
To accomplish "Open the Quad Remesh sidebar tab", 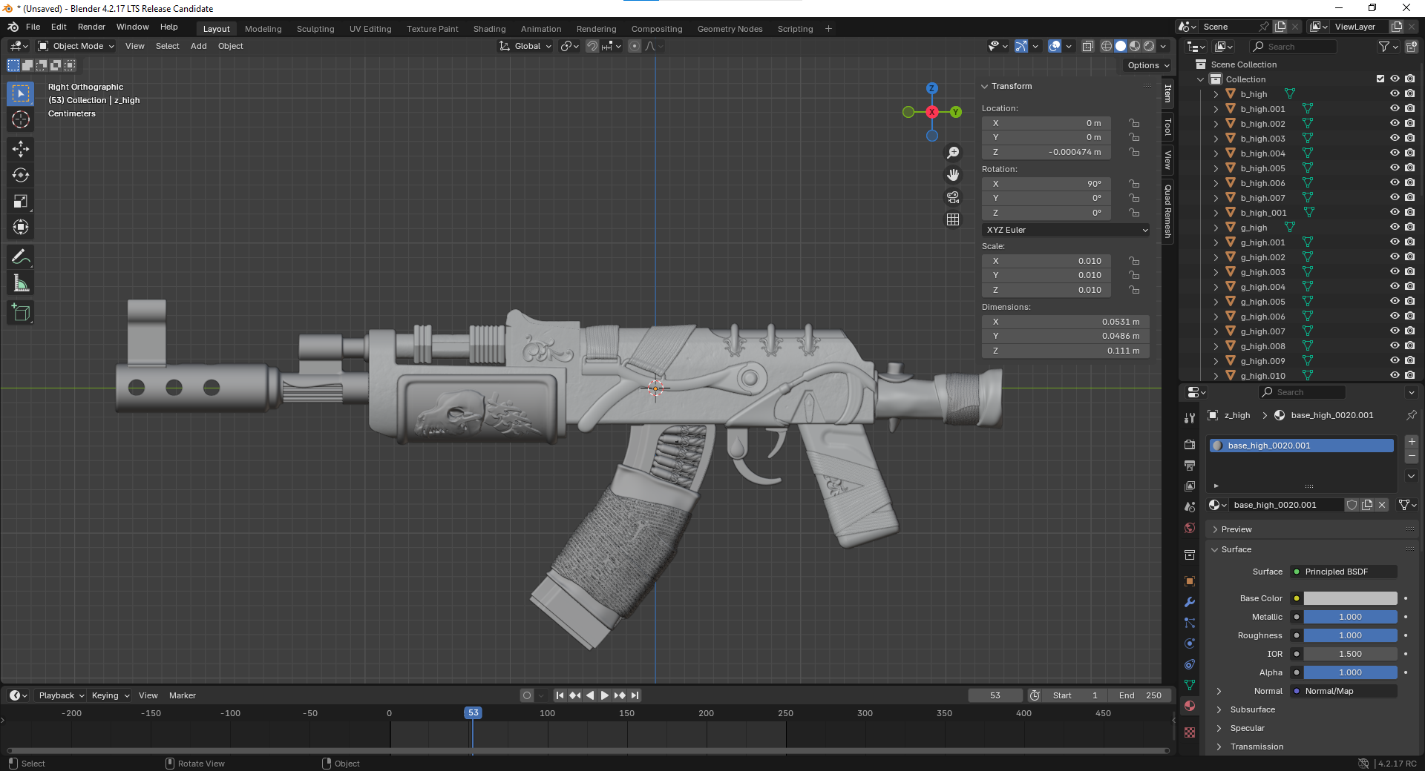I will 1167,211.
